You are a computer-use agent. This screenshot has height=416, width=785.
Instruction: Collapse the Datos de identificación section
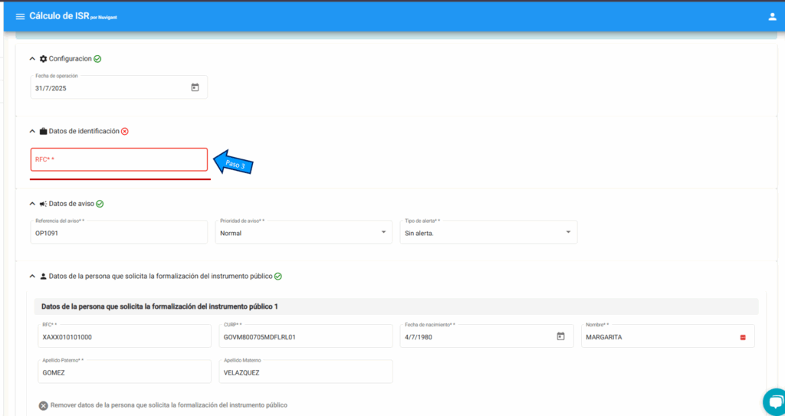[x=32, y=131]
